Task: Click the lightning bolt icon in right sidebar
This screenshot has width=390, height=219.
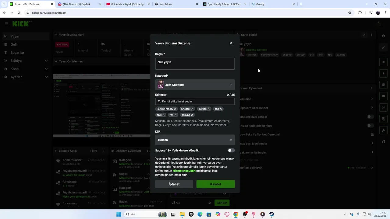Action: [x=384, y=74]
